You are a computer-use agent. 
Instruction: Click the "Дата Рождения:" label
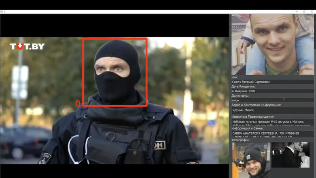coord(243,87)
